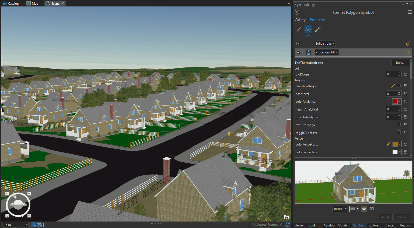Click the Apply button
The width and height of the screenshot is (414, 228).
(385, 217)
